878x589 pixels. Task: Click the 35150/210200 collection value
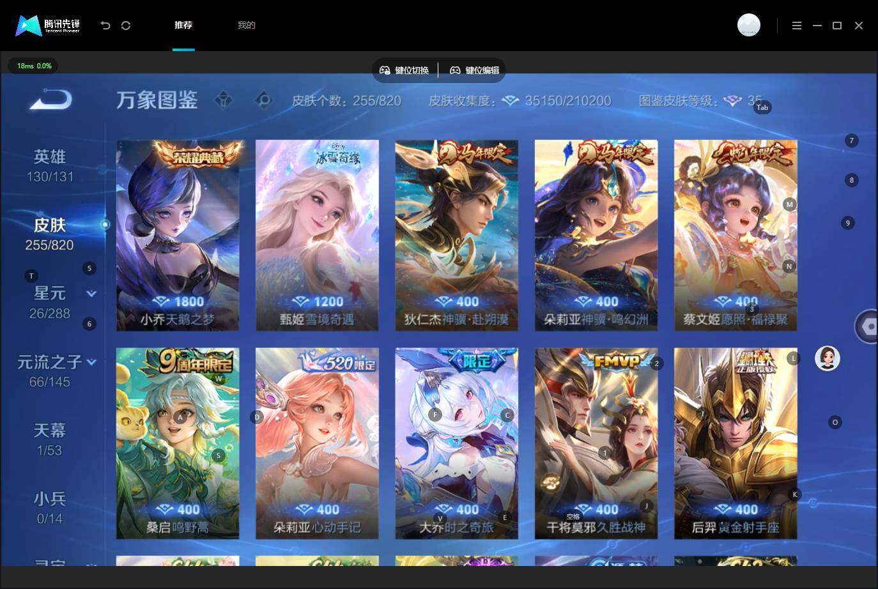(568, 101)
